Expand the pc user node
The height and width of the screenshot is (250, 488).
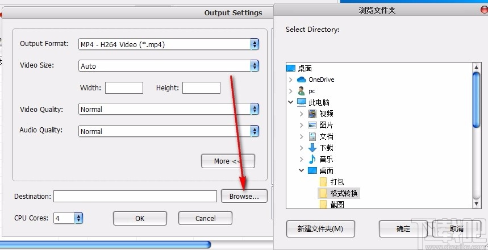[290, 91]
